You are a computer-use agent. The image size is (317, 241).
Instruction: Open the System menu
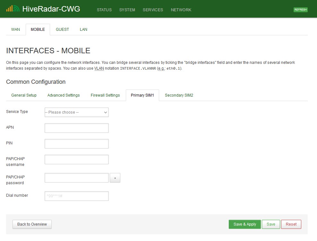(x=127, y=10)
